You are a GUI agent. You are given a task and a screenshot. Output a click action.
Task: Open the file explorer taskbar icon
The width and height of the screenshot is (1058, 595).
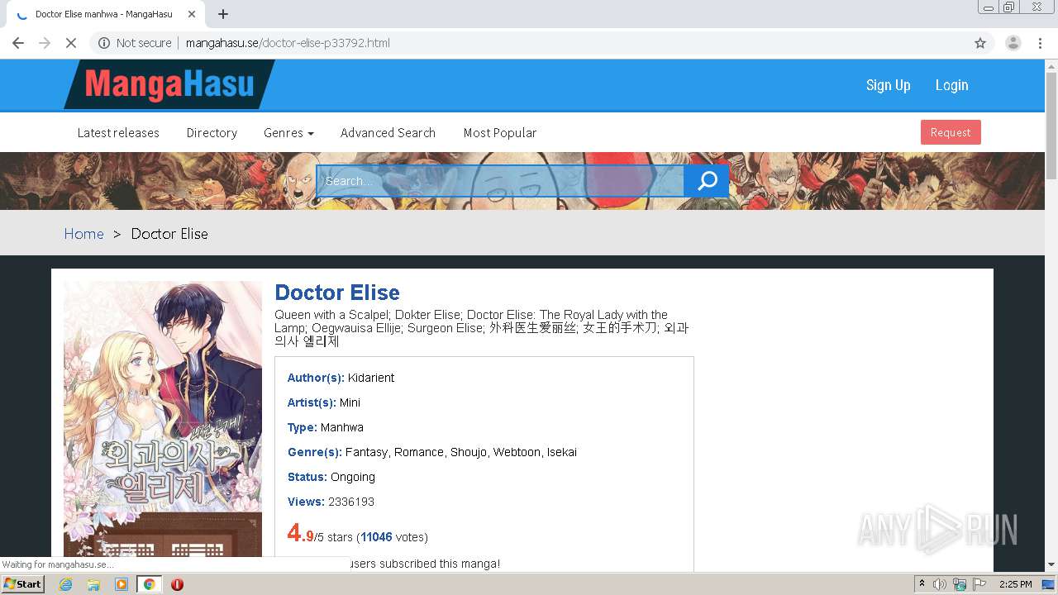[x=93, y=584]
